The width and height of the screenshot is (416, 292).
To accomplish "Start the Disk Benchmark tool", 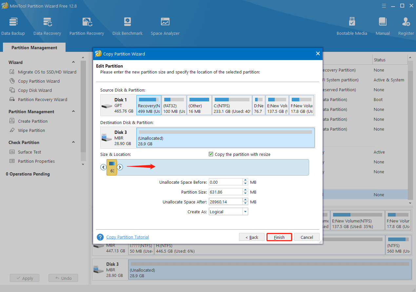I will coord(128,26).
